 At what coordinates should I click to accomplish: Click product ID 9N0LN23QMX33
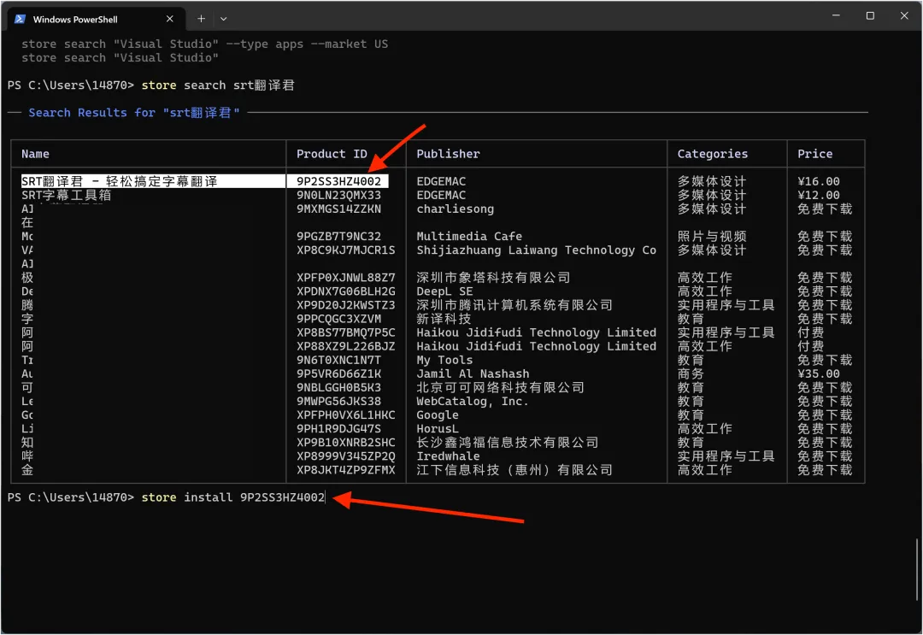coord(338,195)
